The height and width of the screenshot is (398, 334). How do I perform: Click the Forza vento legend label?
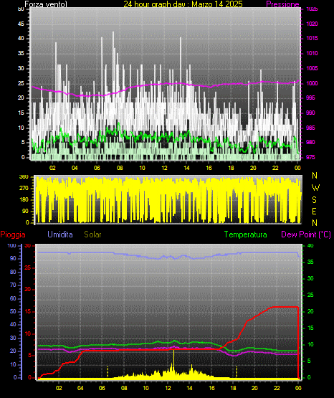tap(46, 4)
